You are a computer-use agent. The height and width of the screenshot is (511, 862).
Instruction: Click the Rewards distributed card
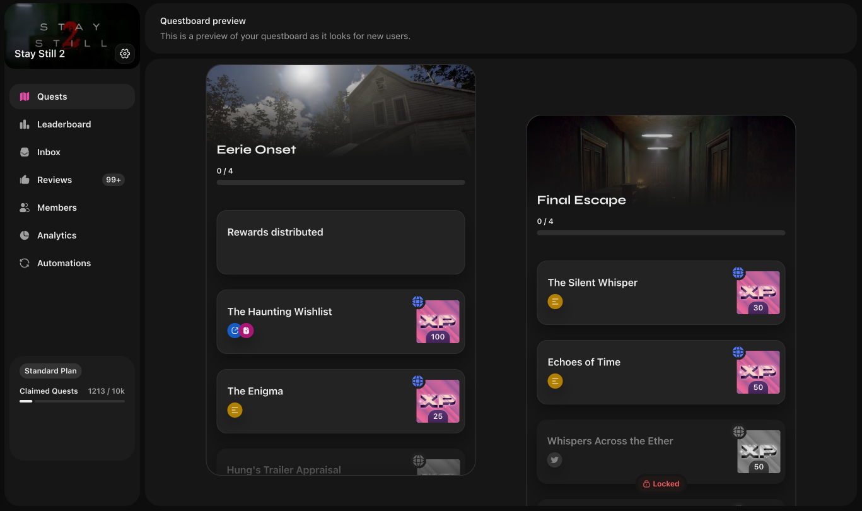click(341, 242)
